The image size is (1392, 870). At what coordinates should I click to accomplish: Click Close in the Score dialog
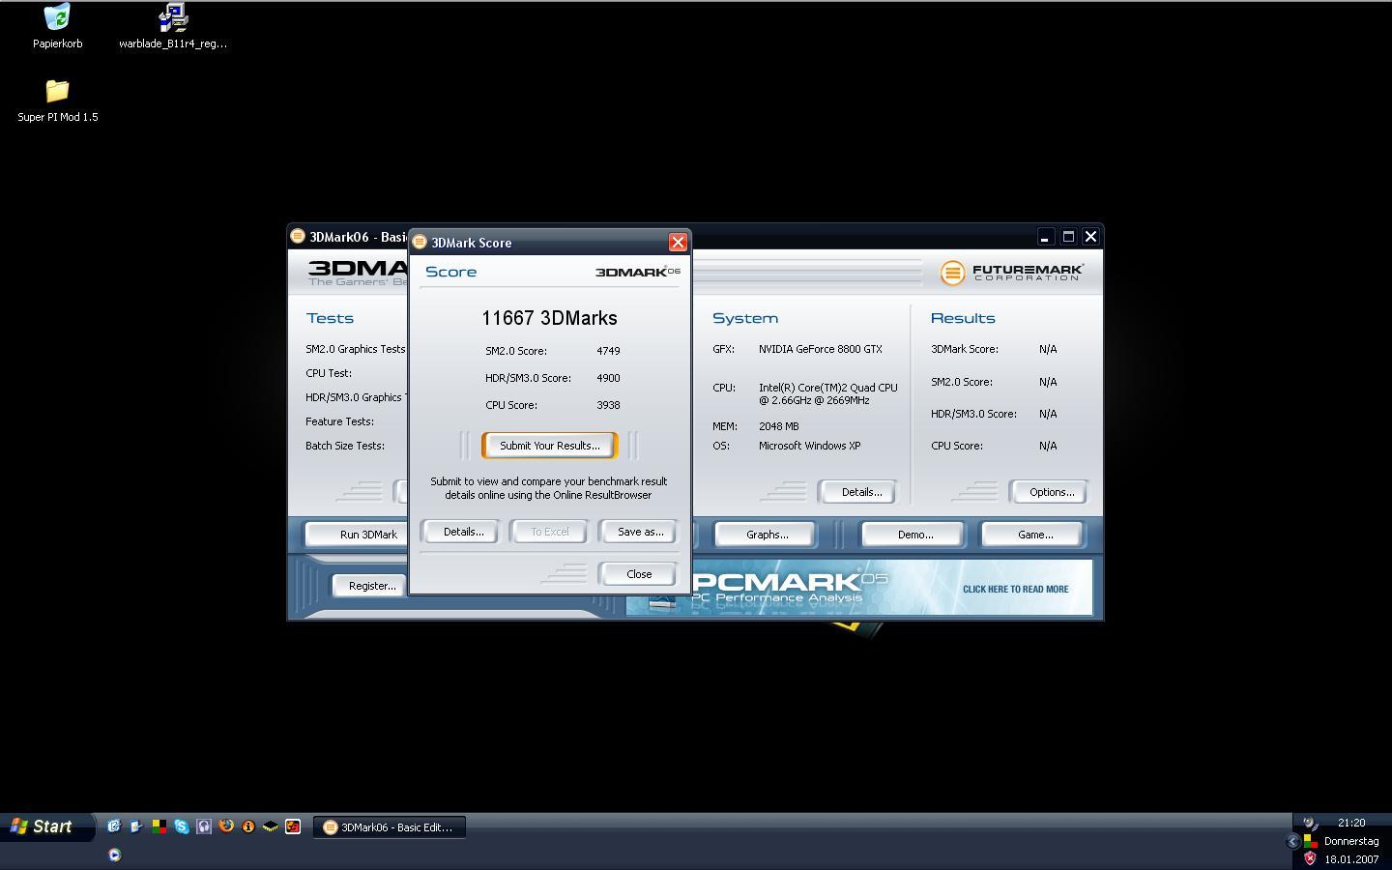tap(639, 574)
